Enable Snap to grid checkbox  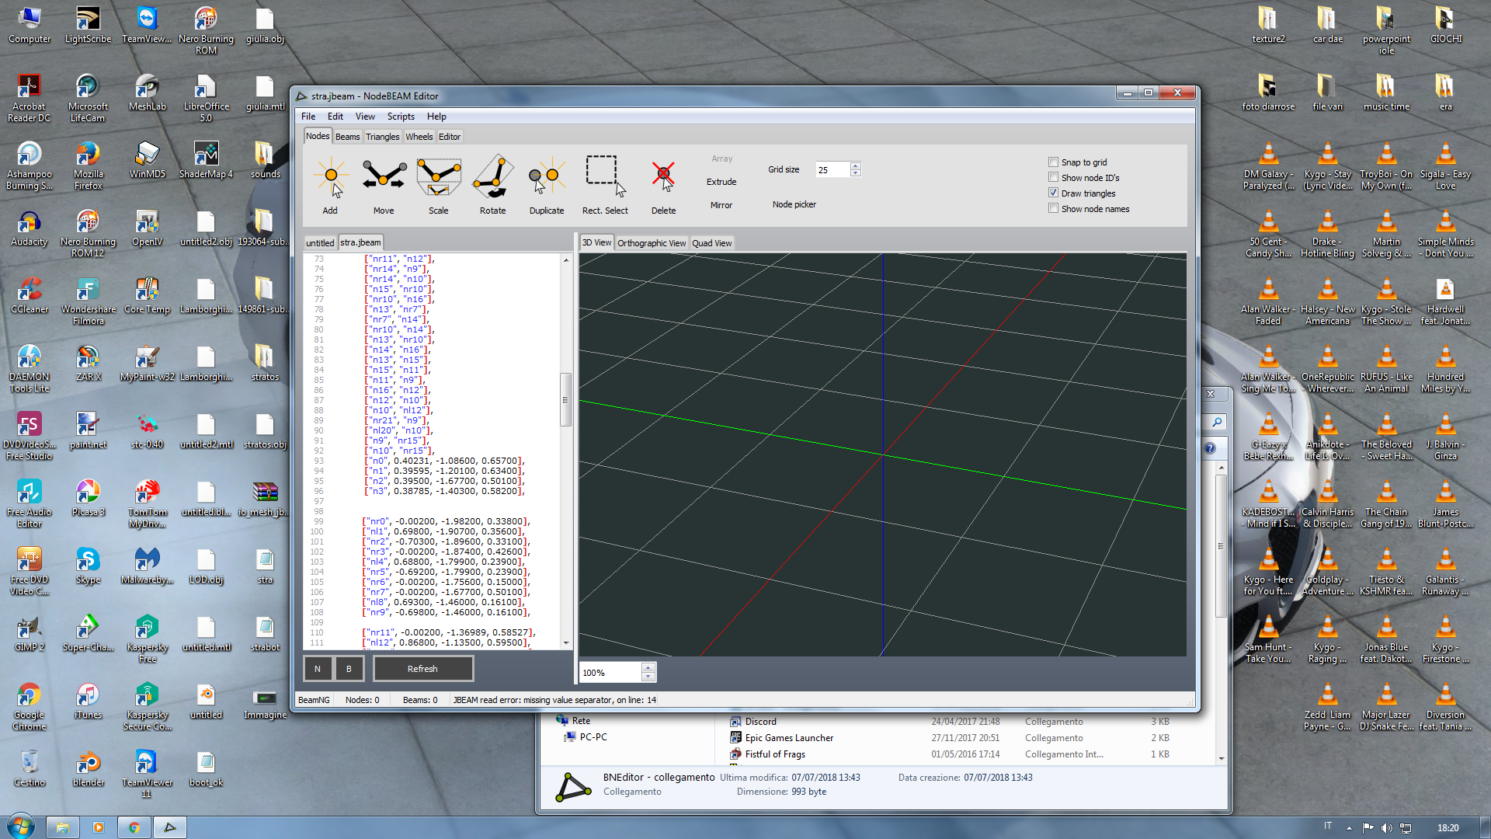pos(1054,162)
